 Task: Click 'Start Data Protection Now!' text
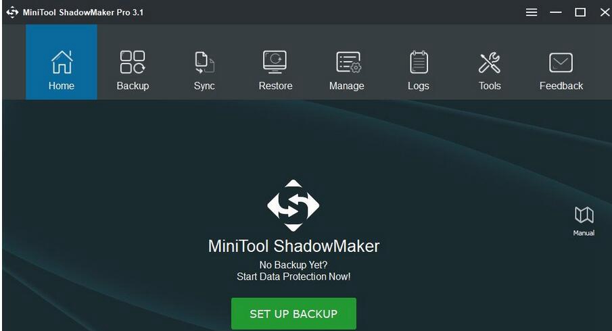pyautogui.click(x=293, y=277)
